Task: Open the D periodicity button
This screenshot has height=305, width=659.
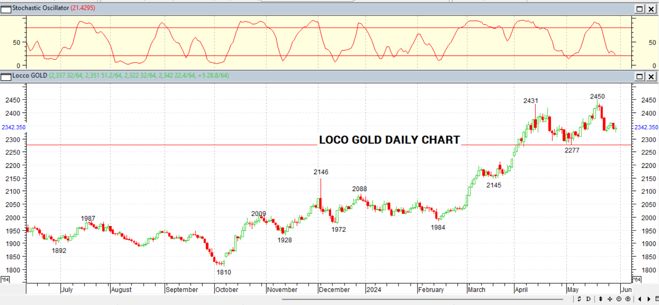Action: (x=588, y=299)
